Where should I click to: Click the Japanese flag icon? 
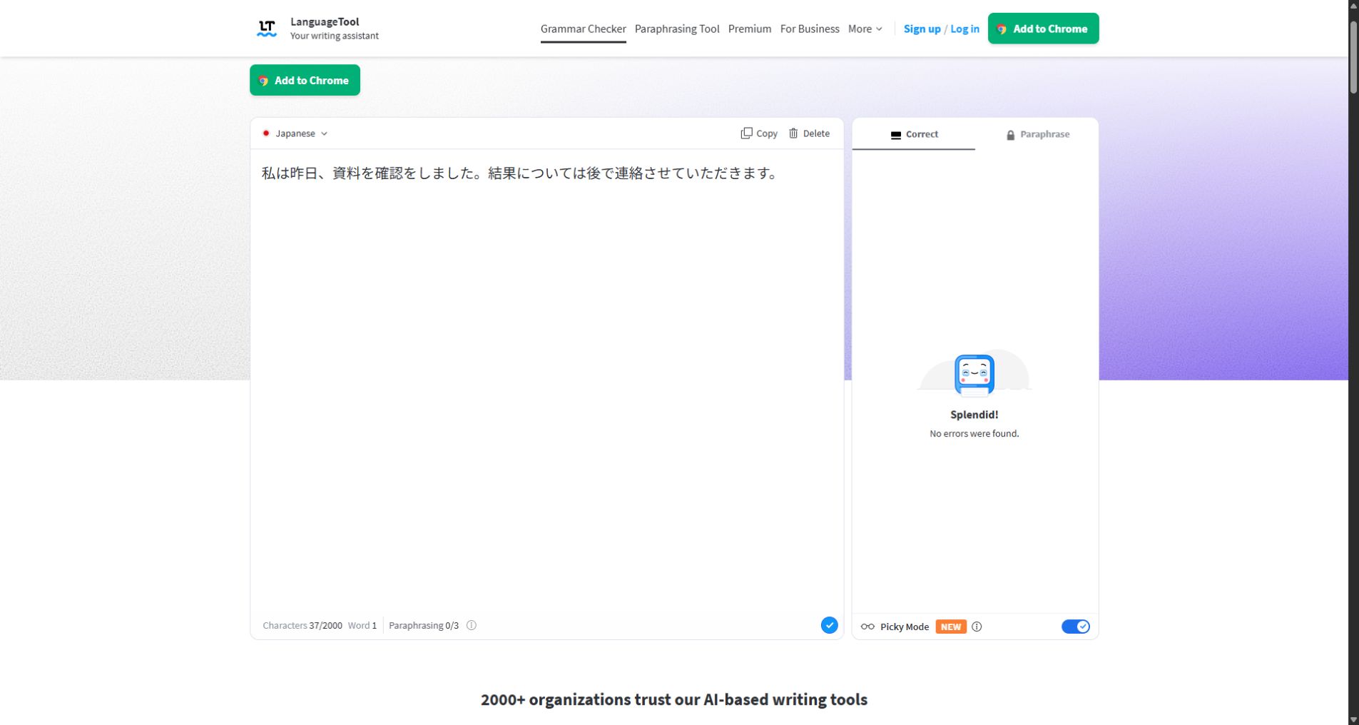pos(266,133)
